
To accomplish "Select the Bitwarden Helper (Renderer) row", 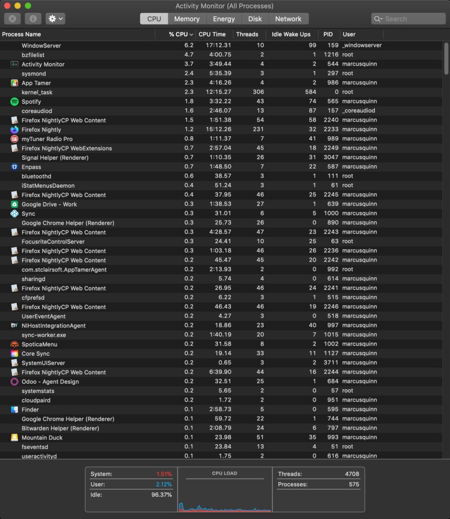I will (221, 428).
